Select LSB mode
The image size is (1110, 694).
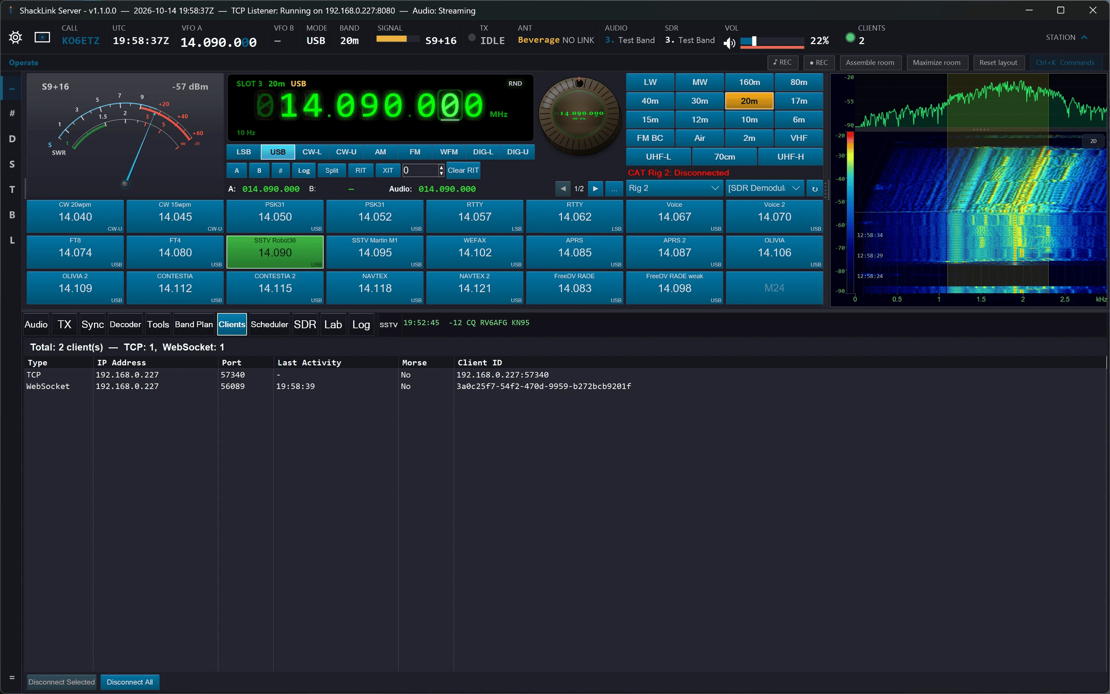pos(244,152)
